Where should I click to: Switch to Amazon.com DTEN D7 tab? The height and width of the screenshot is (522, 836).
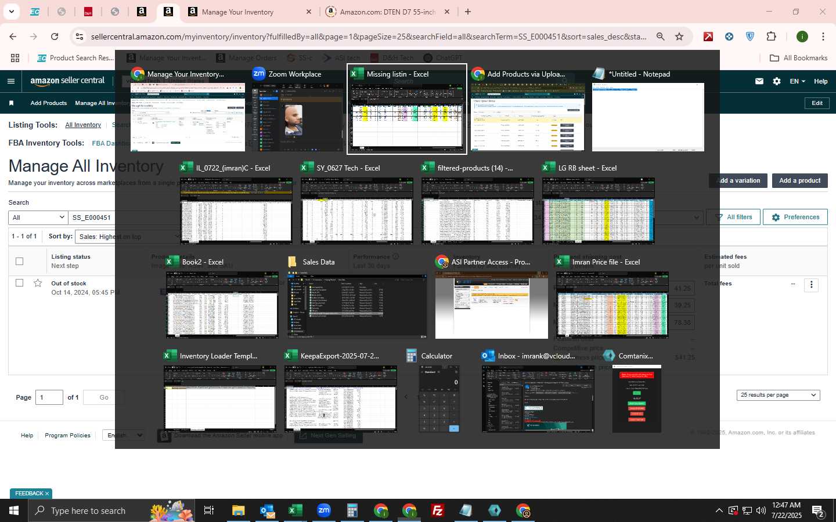(387, 12)
